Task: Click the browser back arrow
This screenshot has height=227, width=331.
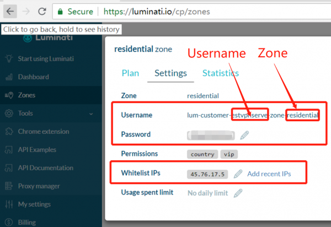Action: pyautogui.click(x=10, y=11)
